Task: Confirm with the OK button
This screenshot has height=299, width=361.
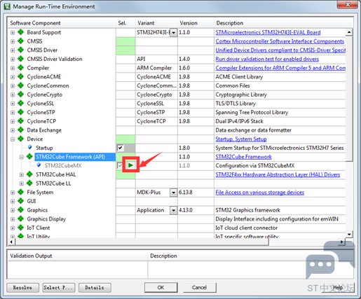Action: 161,287
